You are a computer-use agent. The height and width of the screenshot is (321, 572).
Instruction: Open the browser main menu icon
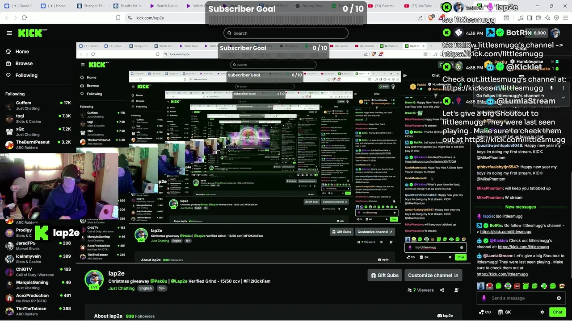pos(565,18)
